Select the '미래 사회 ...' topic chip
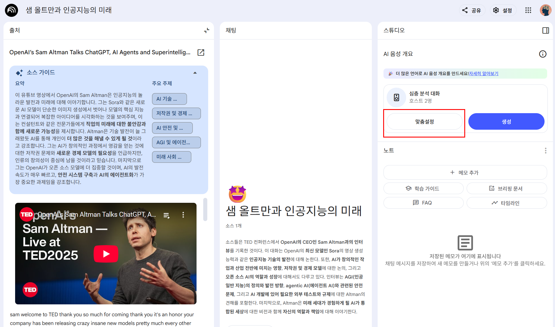This screenshot has height=327, width=555. tap(172, 157)
